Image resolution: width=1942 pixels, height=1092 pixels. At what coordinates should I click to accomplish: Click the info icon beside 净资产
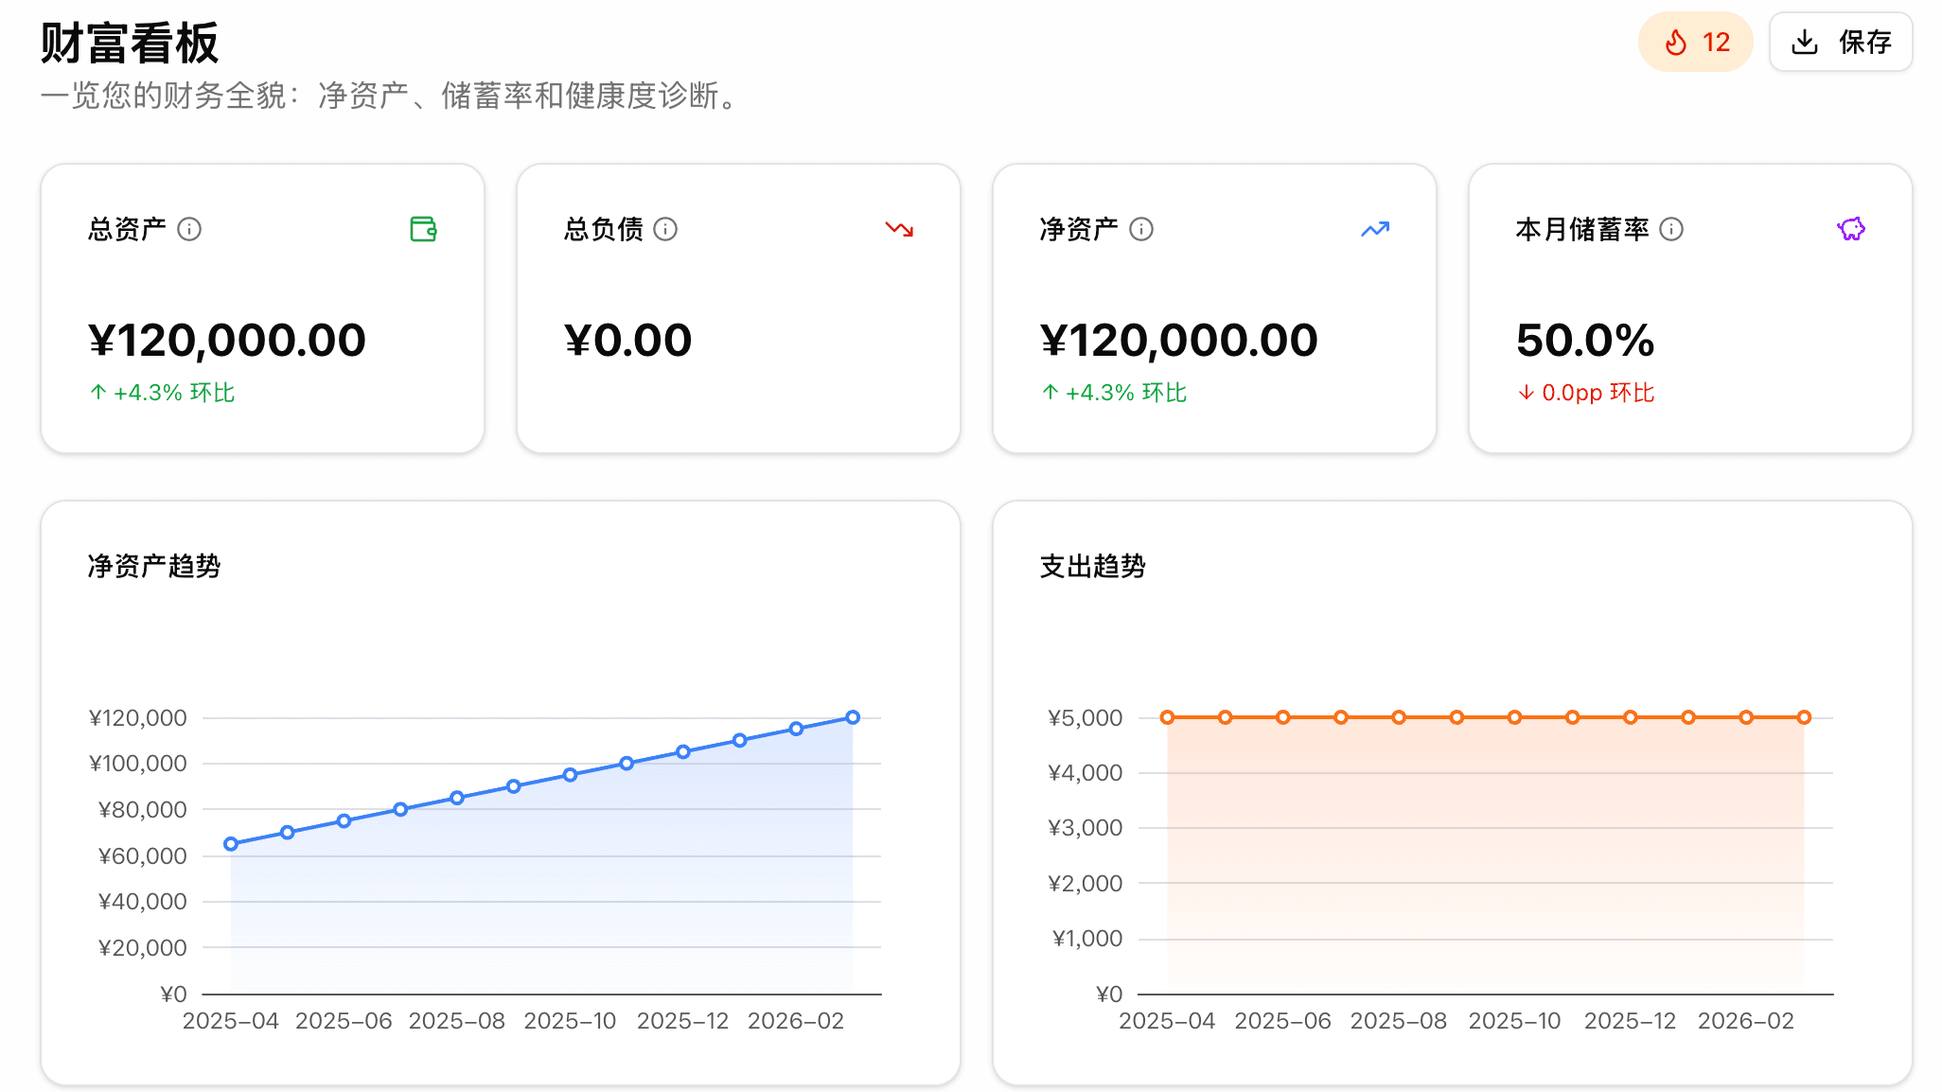coord(1141,229)
